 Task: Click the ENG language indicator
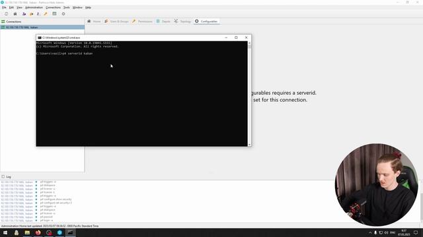point(393,232)
